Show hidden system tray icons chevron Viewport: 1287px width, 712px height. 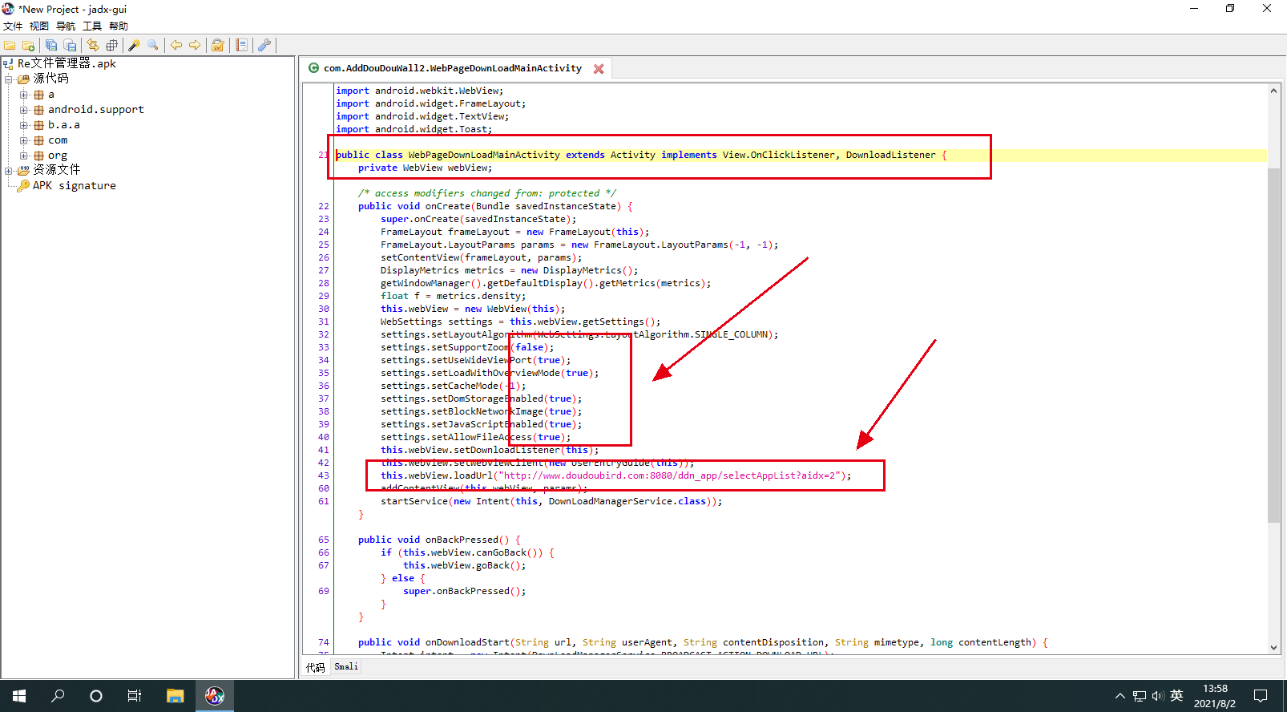click(x=1120, y=696)
